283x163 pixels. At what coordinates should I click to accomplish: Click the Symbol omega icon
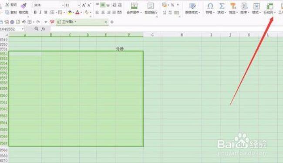(210, 6)
